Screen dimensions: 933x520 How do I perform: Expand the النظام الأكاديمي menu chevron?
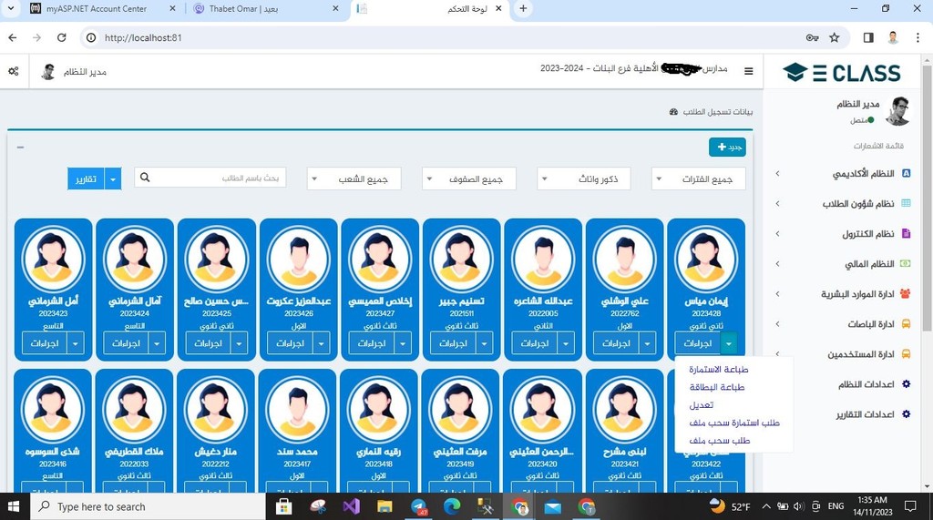pos(777,173)
